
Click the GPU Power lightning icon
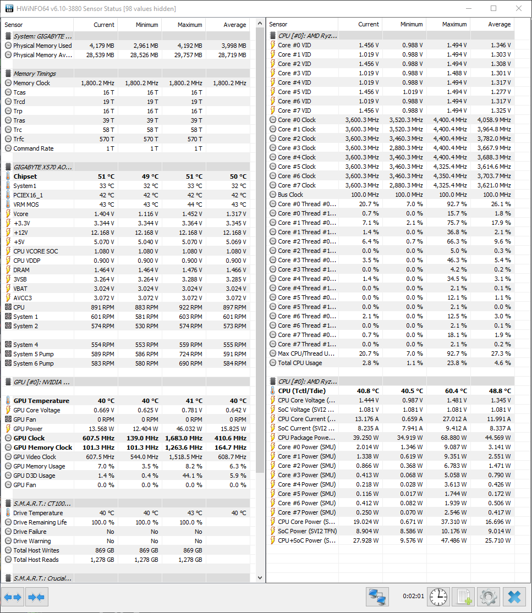[x=8, y=429]
